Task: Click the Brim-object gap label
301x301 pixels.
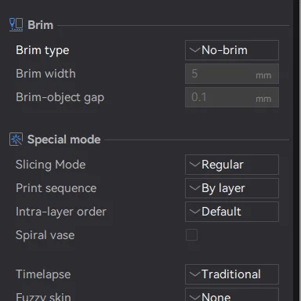Action: 60,97
